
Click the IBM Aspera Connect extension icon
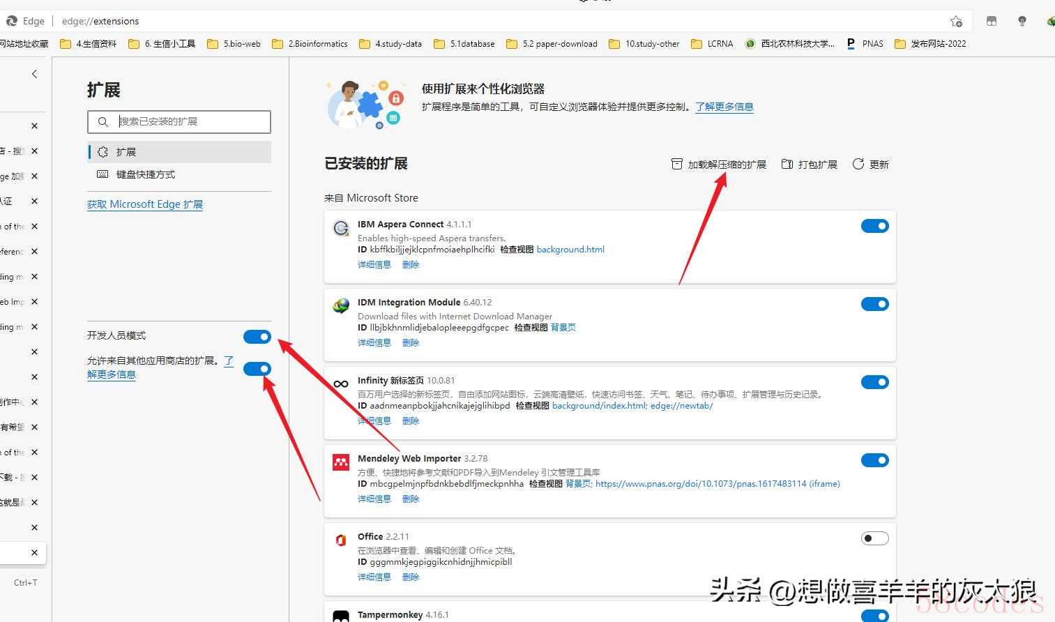point(341,228)
